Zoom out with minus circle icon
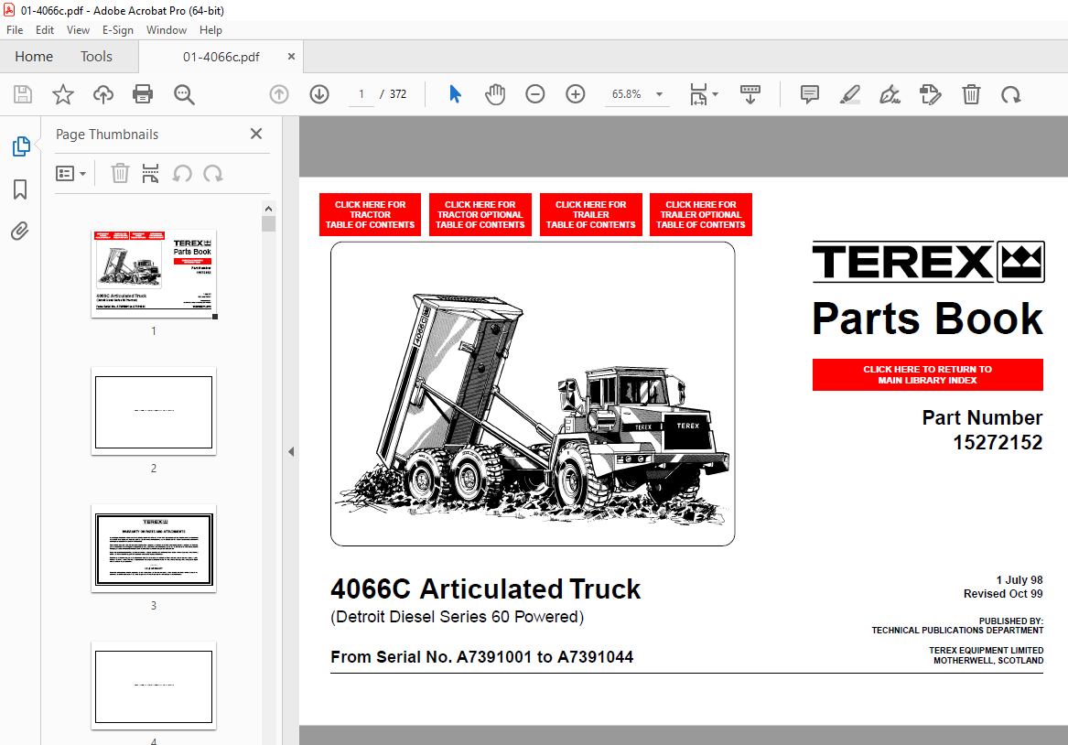The width and height of the screenshot is (1068, 745). (535, 94)
